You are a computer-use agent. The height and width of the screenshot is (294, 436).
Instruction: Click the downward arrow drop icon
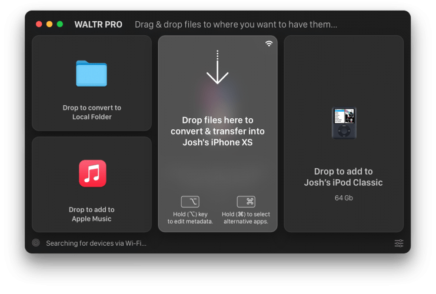[218, 67]
